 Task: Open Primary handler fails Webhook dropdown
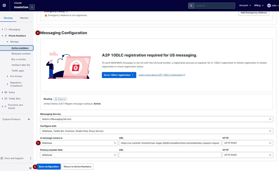tap(79, 155)
